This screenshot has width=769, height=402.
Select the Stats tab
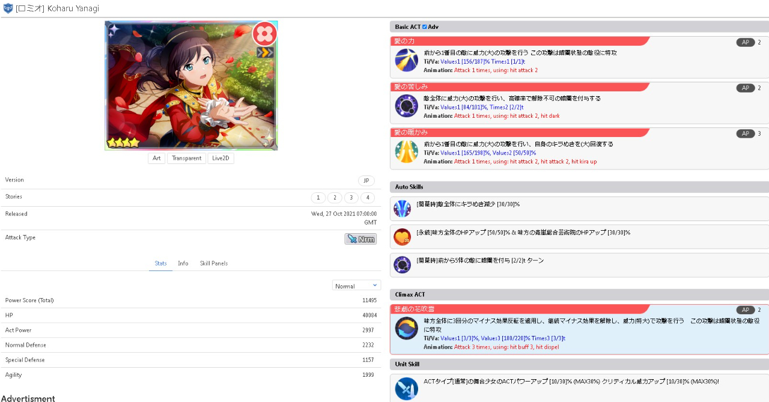160,263
